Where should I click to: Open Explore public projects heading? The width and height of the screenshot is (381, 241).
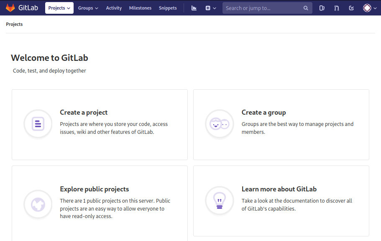click(94, 189)
